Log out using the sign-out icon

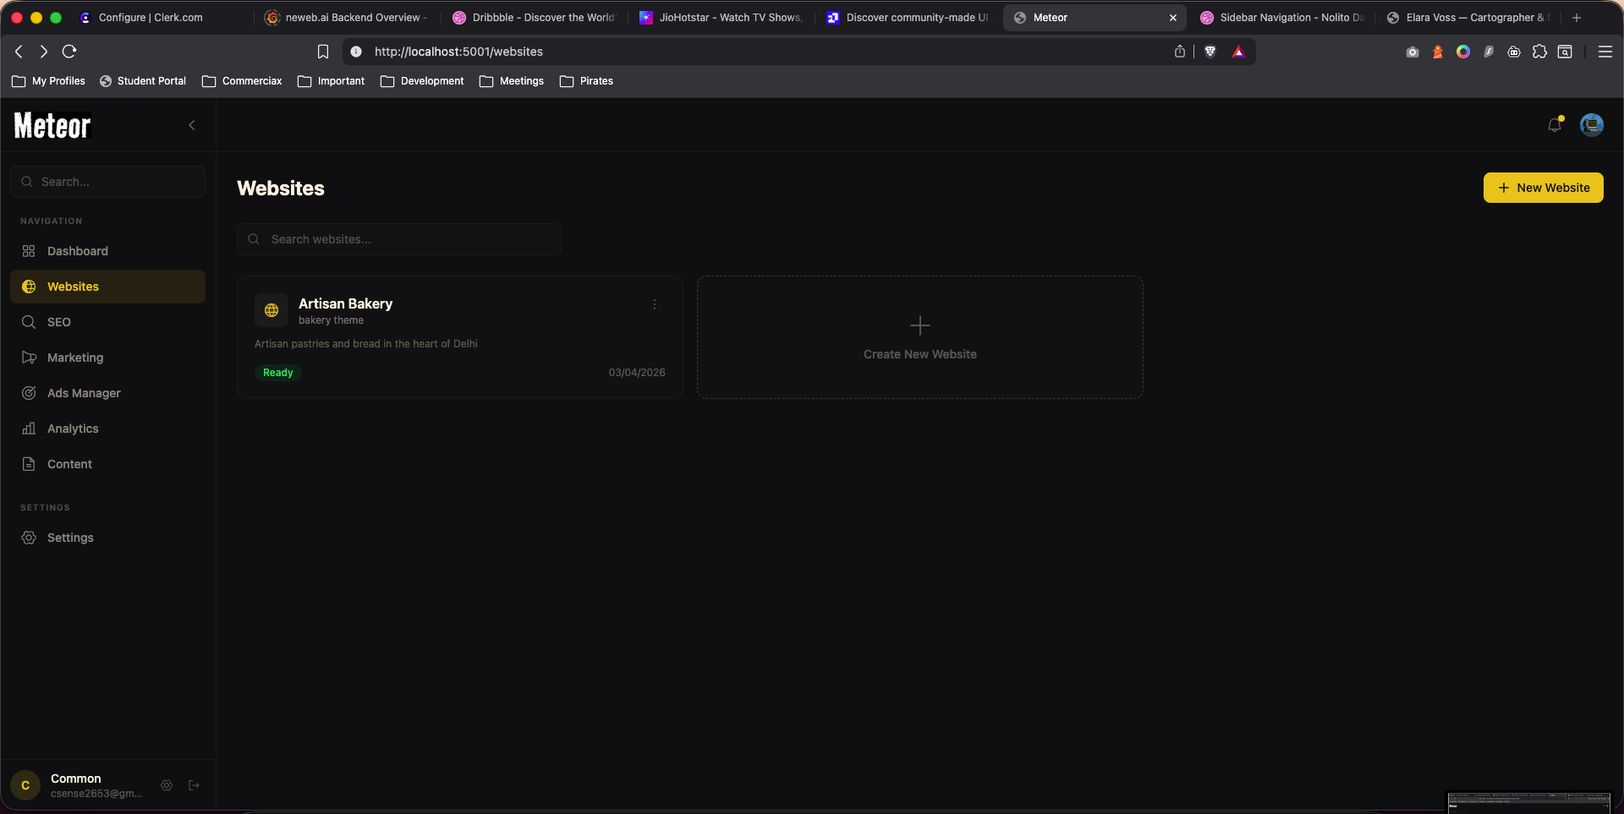point(194,785)
